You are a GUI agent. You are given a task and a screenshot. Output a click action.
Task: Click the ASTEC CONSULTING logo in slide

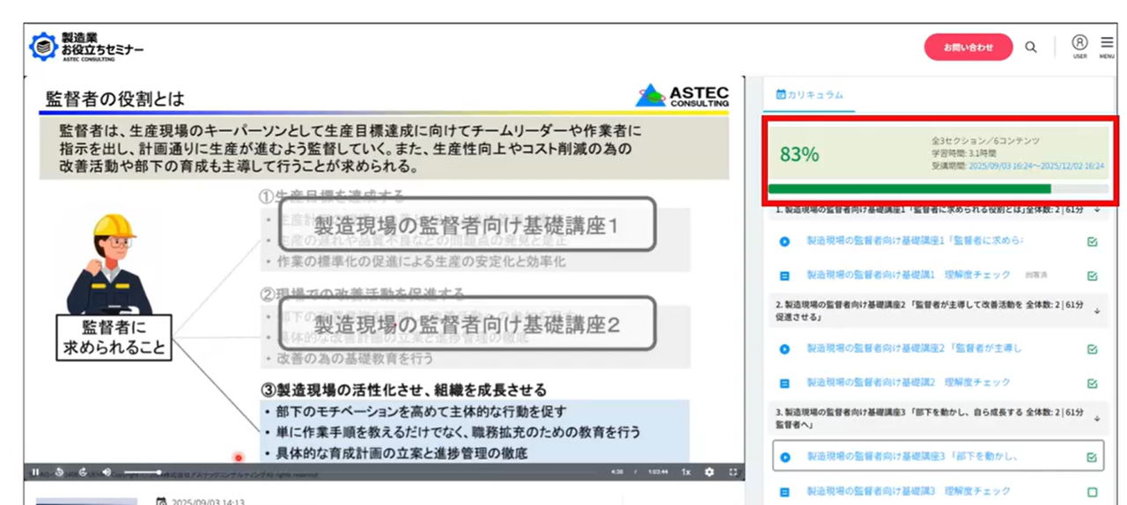[x=682, y=96]
